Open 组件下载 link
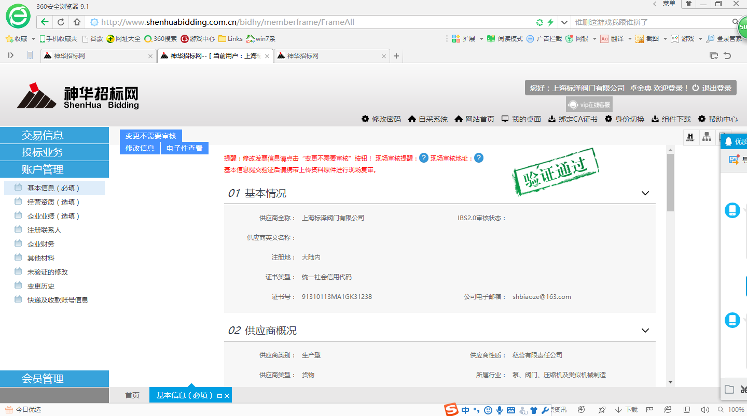This screenshot has height=416, width=747. [671, 119]
